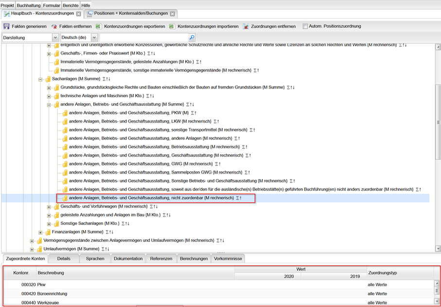The height and width of the screenshot is (307, 441).
Task: Click coin icon of Grundstücke, grundstücksgleiche Rechte
Action: 56,88
